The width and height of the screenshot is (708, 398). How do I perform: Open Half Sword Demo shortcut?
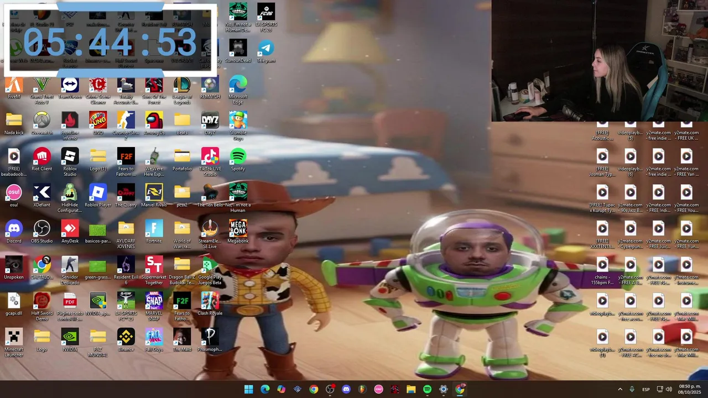[42, 307]
